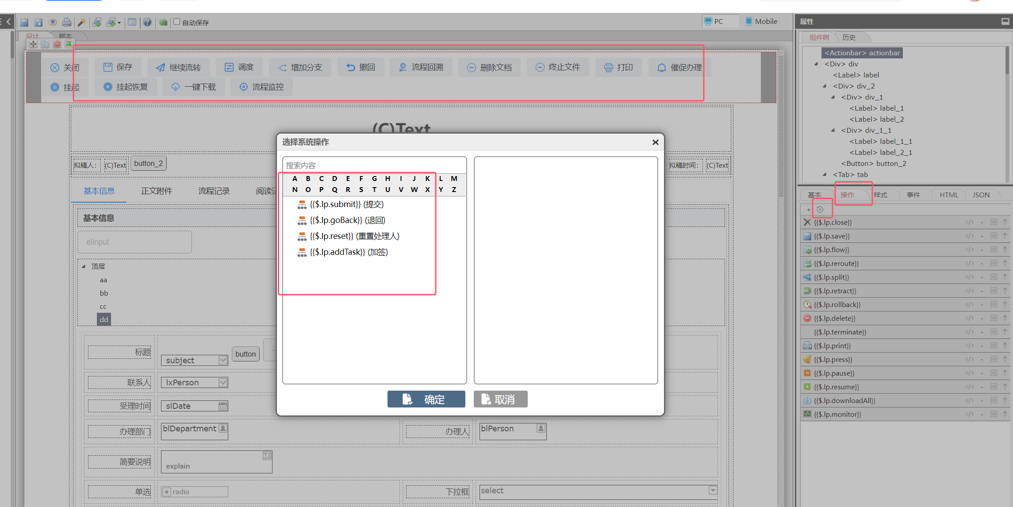Click the preview eye icon in toolbar
1013x507 pixels.
tap(53, 22)
